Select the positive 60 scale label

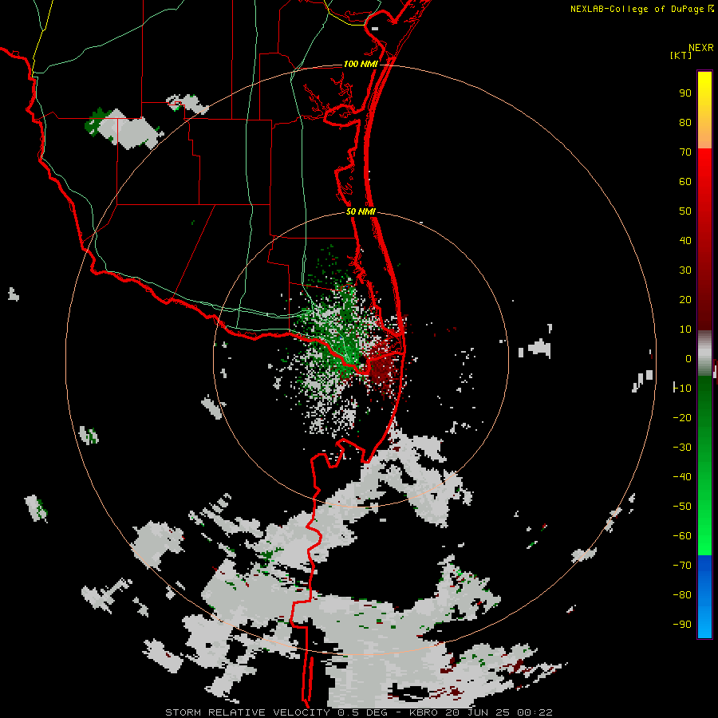coord(685,181)
